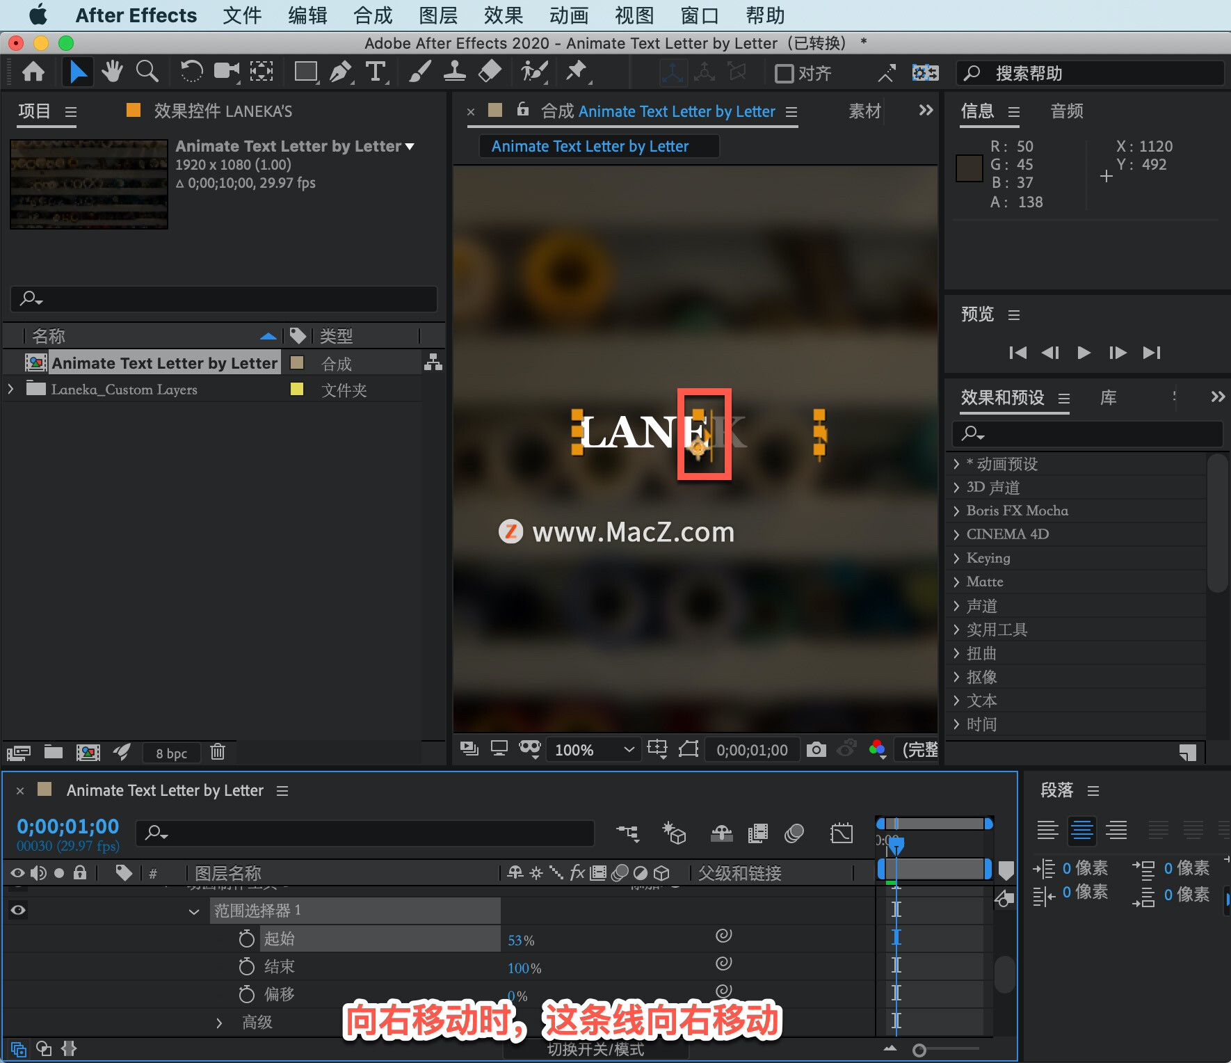Select the Puppet Pin tool
This screenshot has width=1231, height=1063.
(577, 72)
